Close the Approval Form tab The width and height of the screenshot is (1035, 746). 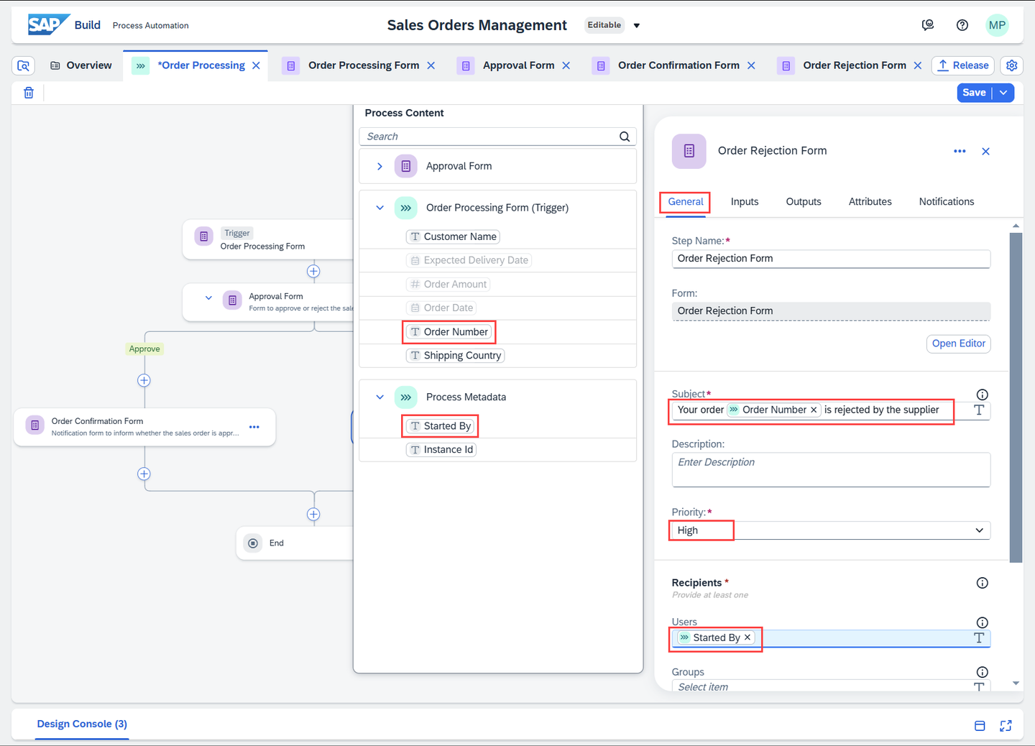(566, 65)
